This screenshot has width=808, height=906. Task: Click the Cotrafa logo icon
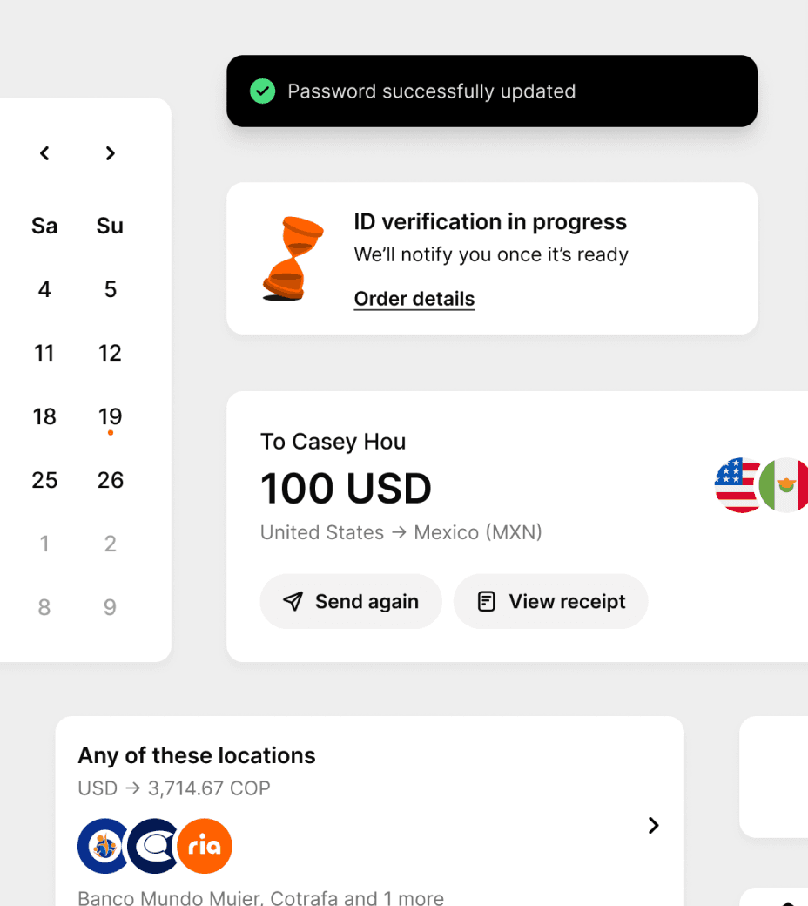tap(153, 846)
